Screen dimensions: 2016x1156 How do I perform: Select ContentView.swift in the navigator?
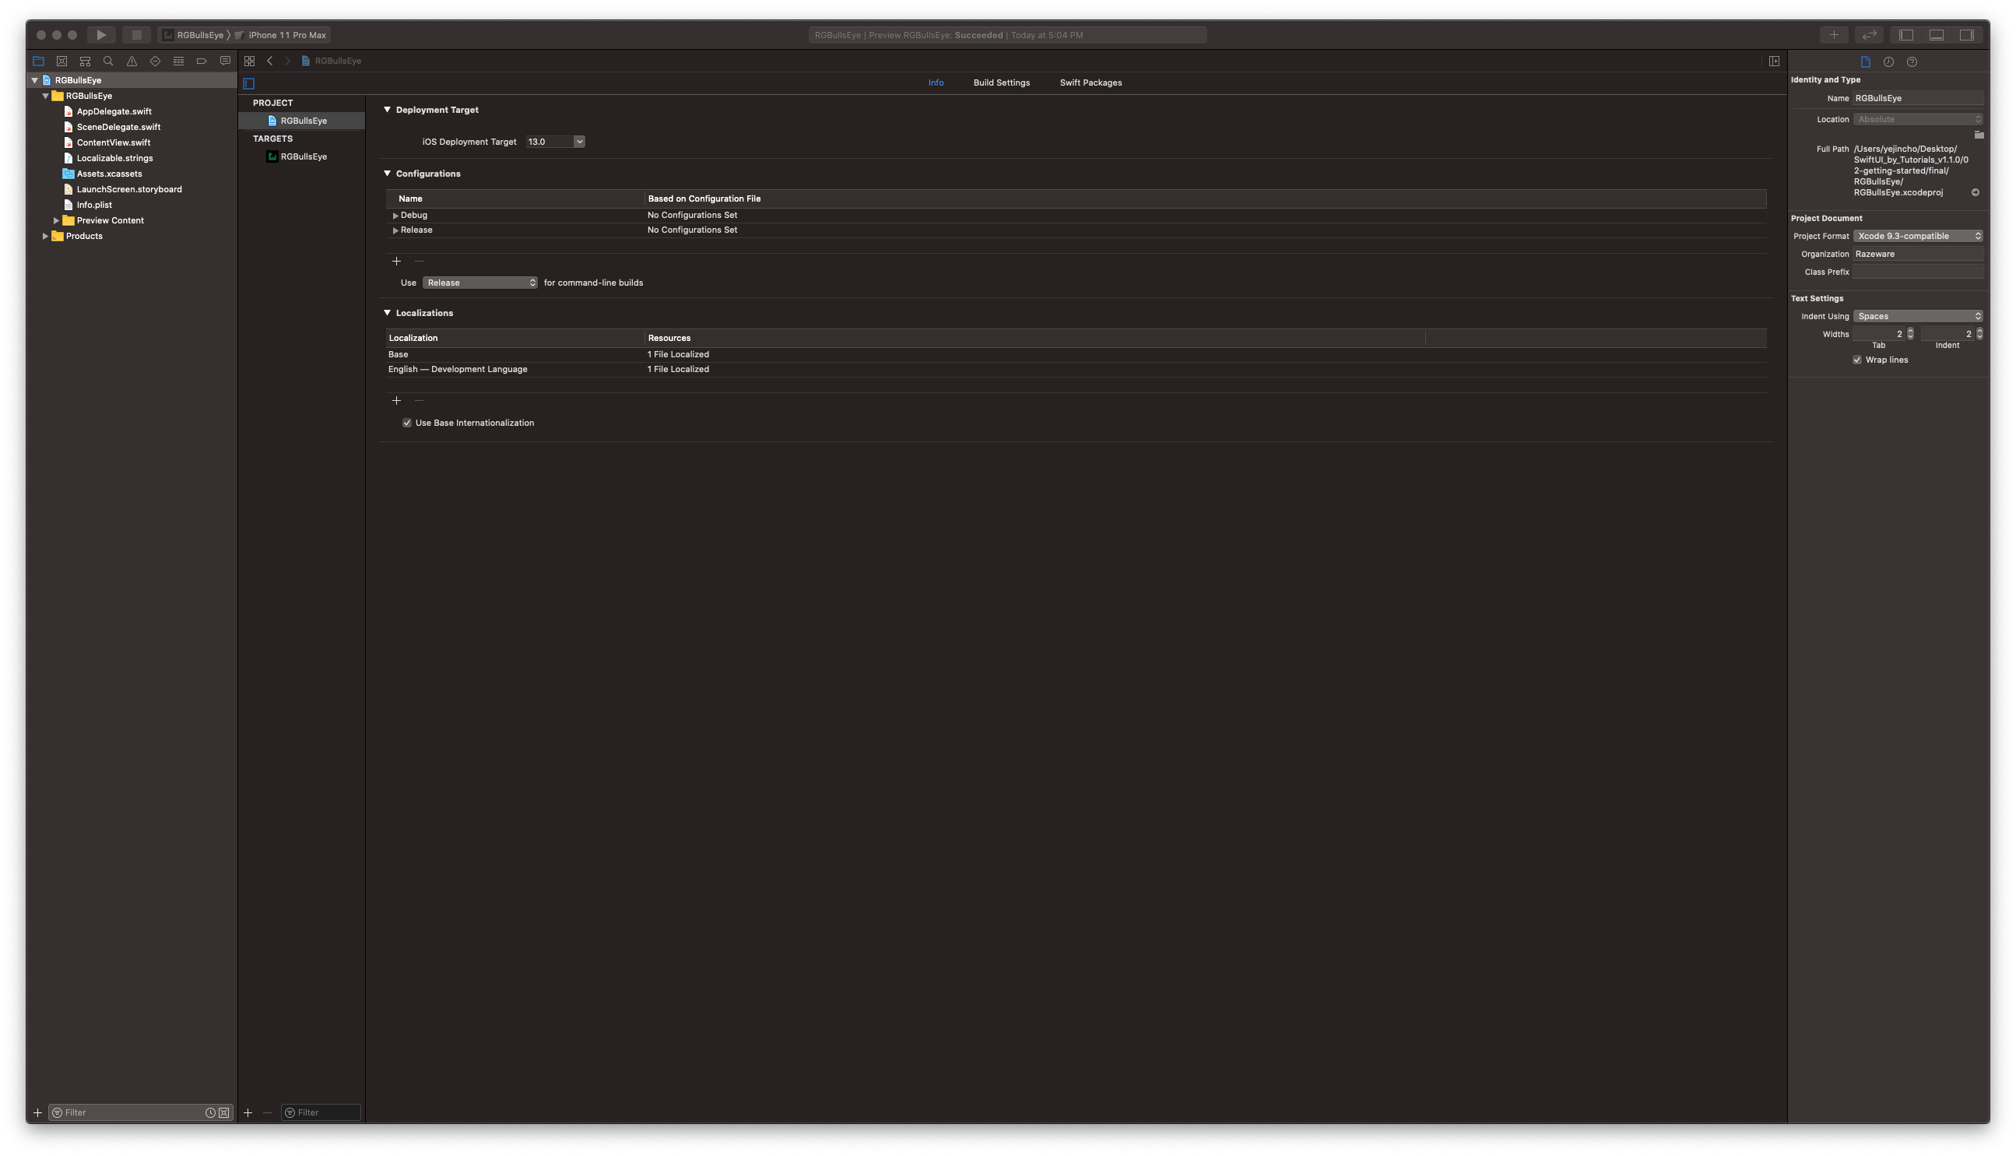click(x=114, y=143)
